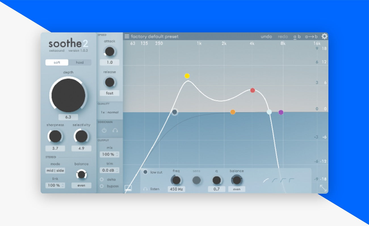The width and height of the screenshot is (369, 226).
Task: Click undo in the top bar
Action: point(266,37)
